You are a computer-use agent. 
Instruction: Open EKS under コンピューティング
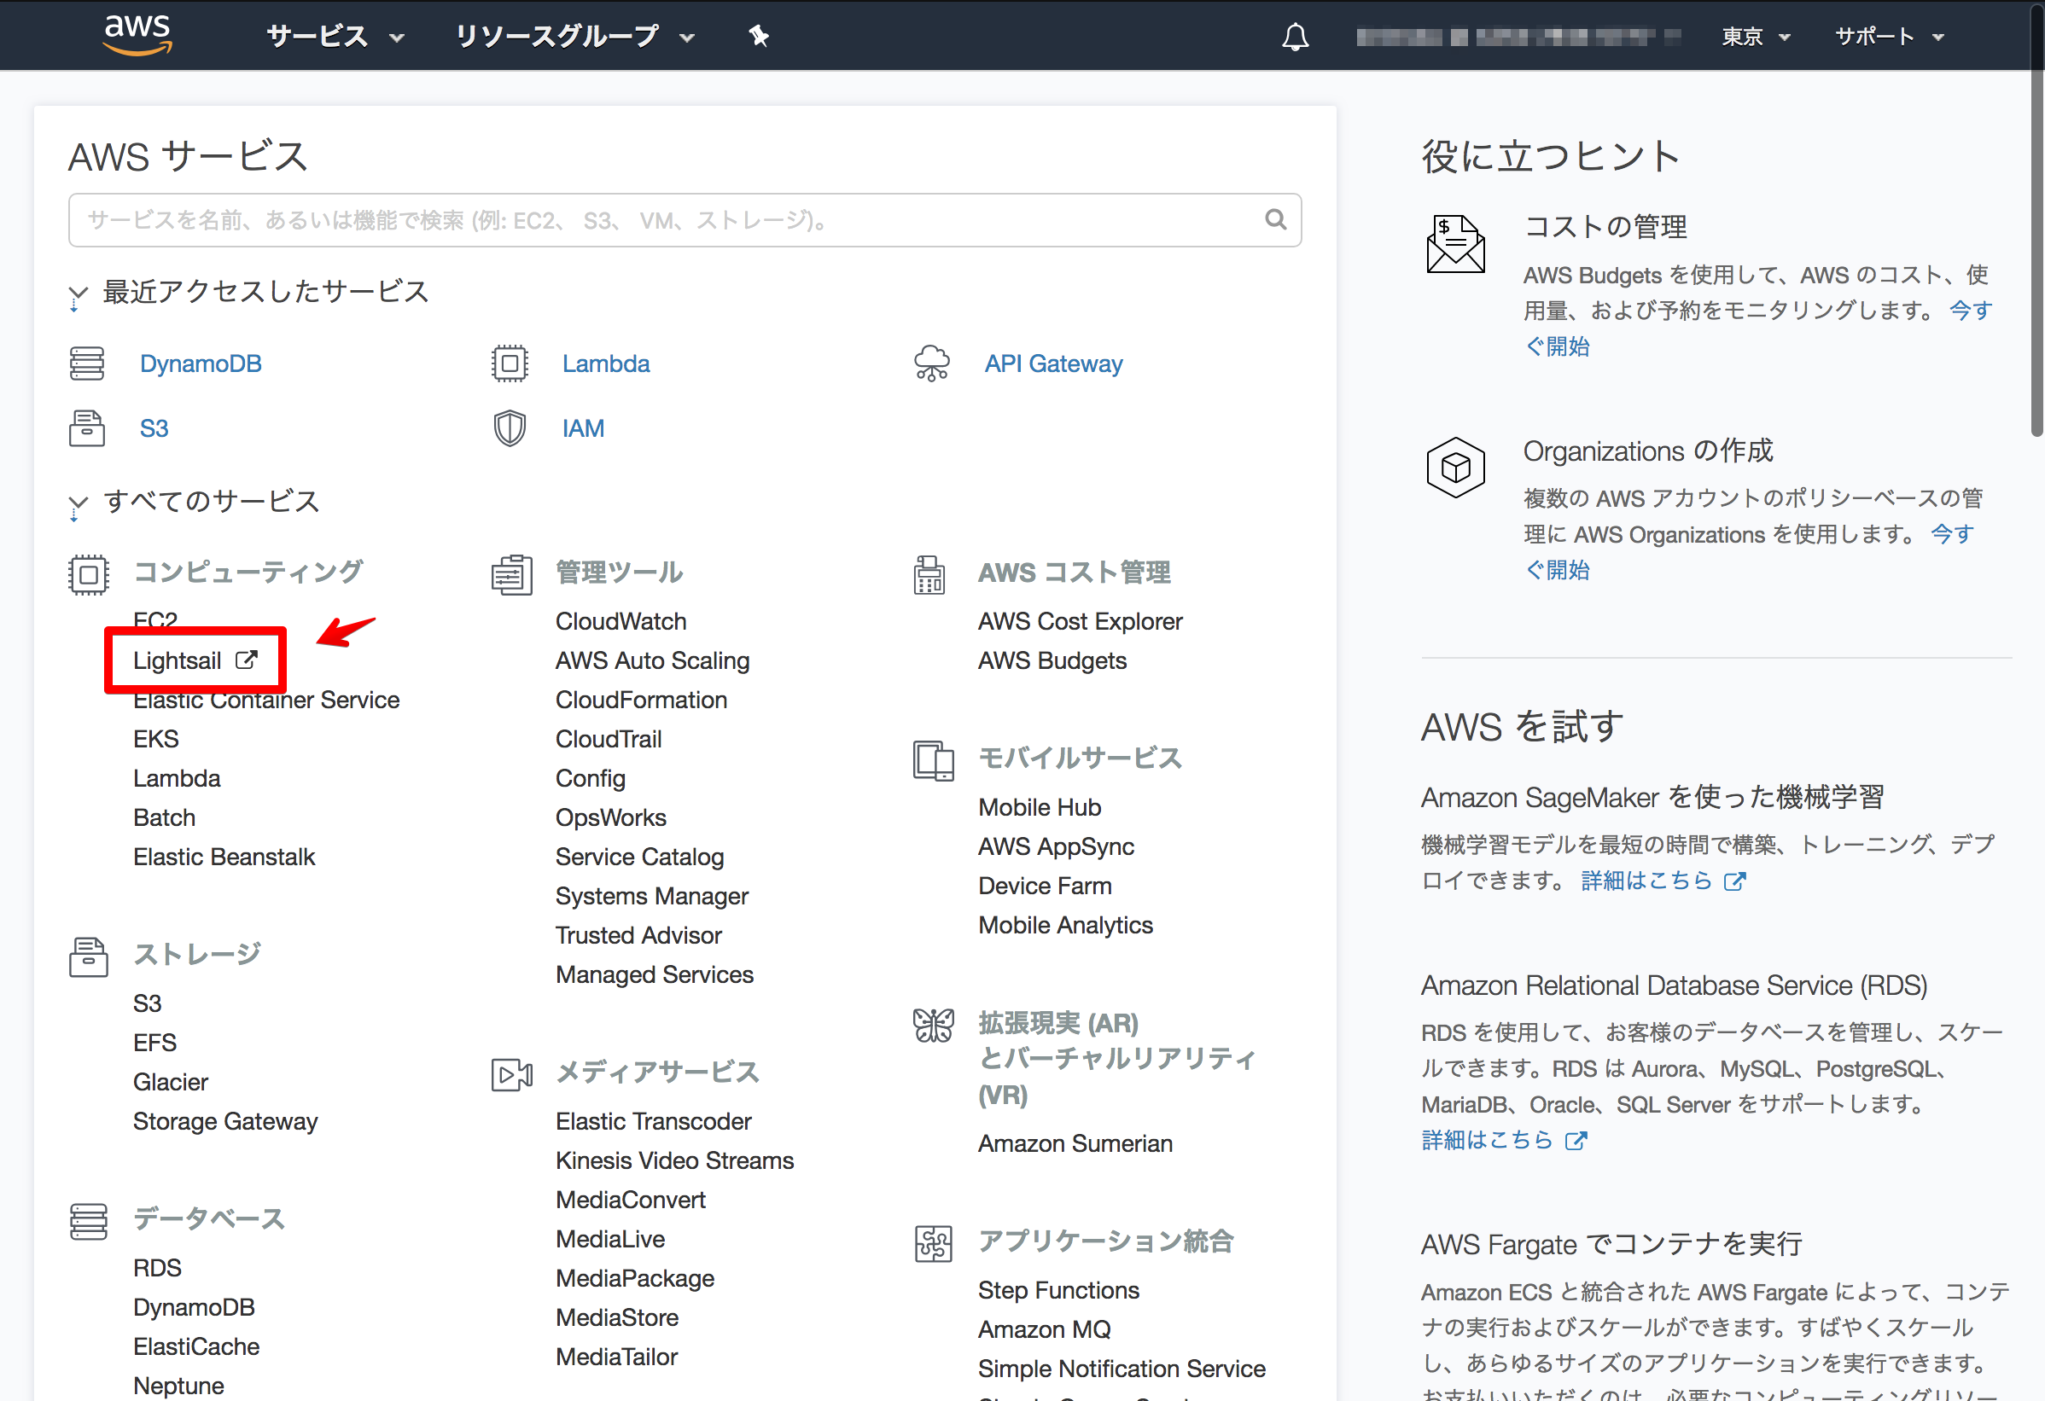[x=155, y=739]
